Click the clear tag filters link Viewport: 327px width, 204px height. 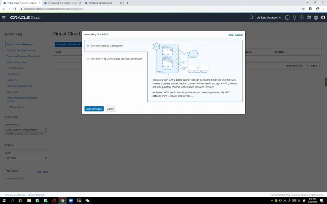tap(45, 172)
